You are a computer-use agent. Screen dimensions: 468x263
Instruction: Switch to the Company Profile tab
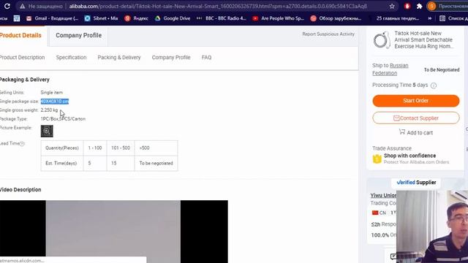pos(78,35)
